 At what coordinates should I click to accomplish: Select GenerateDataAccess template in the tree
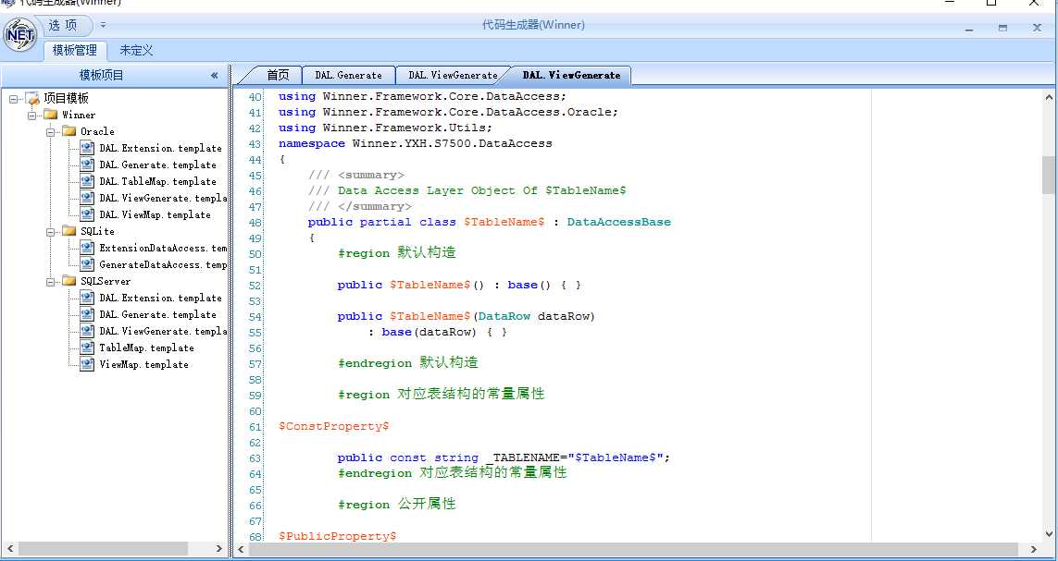[163, 264]
